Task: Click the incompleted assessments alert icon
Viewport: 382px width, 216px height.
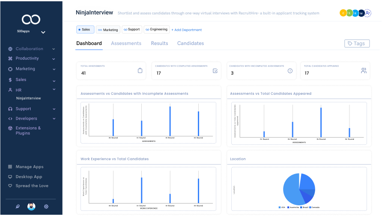Action: 290,71
